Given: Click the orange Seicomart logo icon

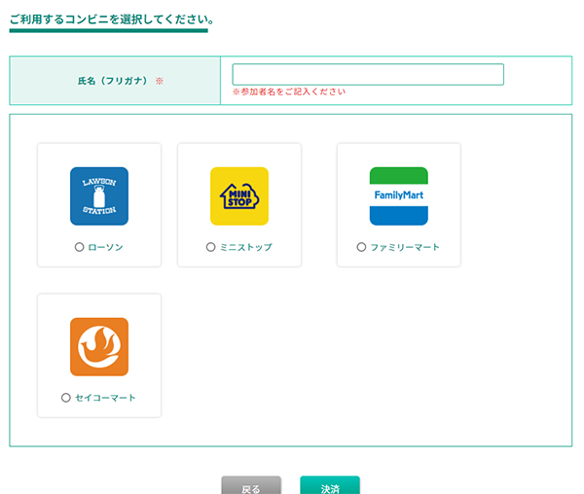Looking at the screenshot, I should [99, 347].
